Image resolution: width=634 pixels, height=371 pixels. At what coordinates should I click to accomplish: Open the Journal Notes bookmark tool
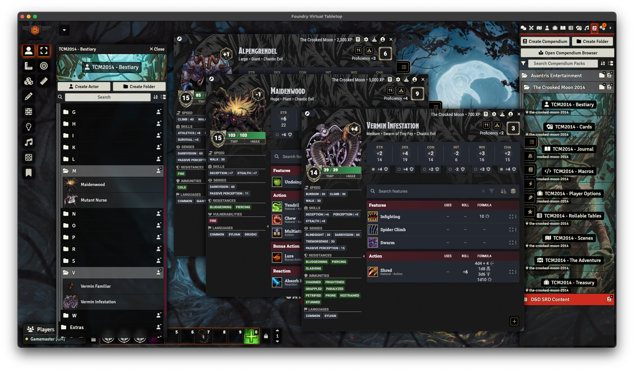tap(29, 173)
